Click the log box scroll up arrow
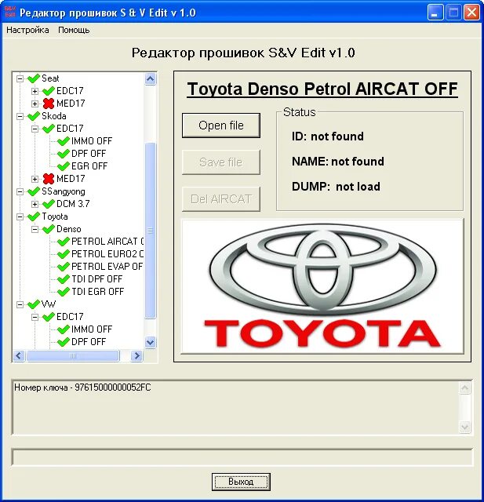The height and width of the screenshot is (502, 484). [x=465, y=388]
